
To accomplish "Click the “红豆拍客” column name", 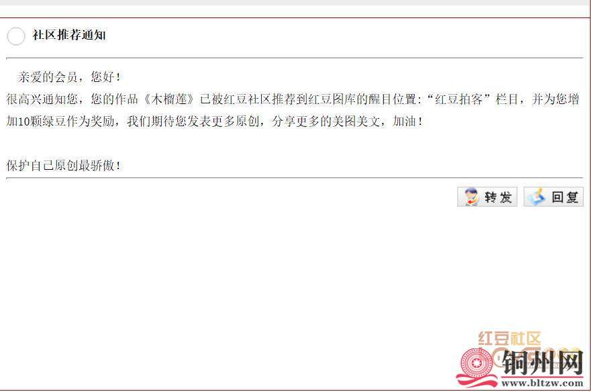I will (x=458, y=99).
